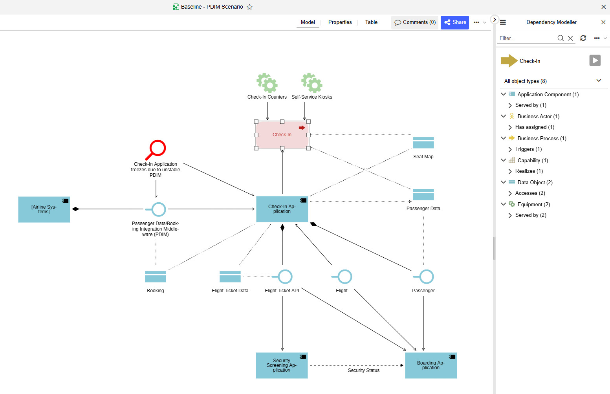Click the Share button
The image size is (610, 394).
(x=454, y=22)
